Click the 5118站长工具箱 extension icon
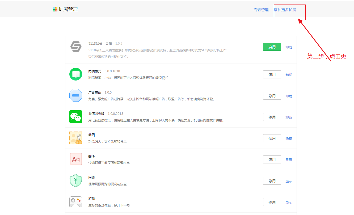Viewport: 354px width, 215px height. 76,47
